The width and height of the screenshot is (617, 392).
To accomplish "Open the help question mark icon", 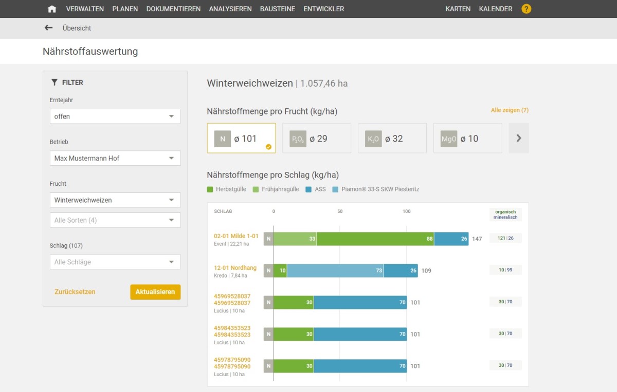I will (526, 9).
